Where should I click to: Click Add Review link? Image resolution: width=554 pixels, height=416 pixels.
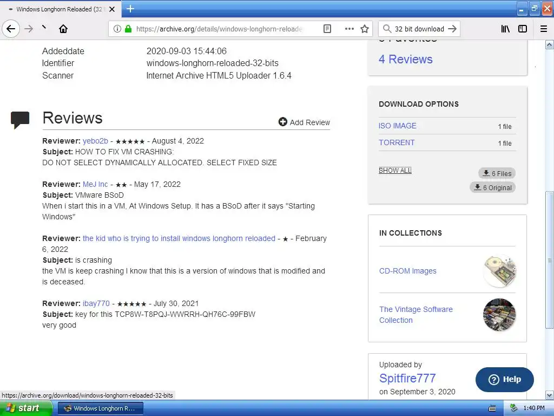point(304,122)
